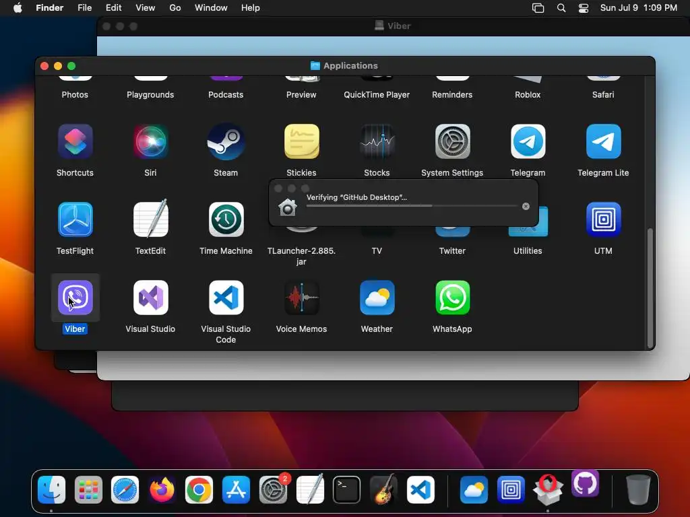Open TextEdit from the Dock
Viewport: 690px width, 517px height.
point(310,489)
